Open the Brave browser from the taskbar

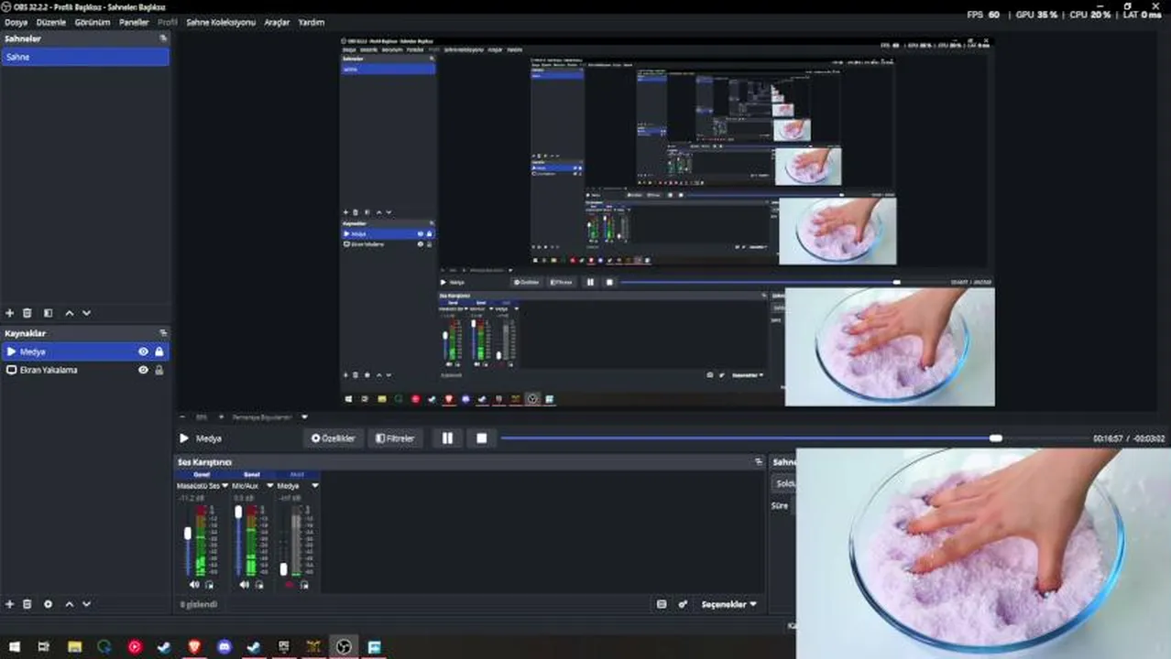(195, 647)
